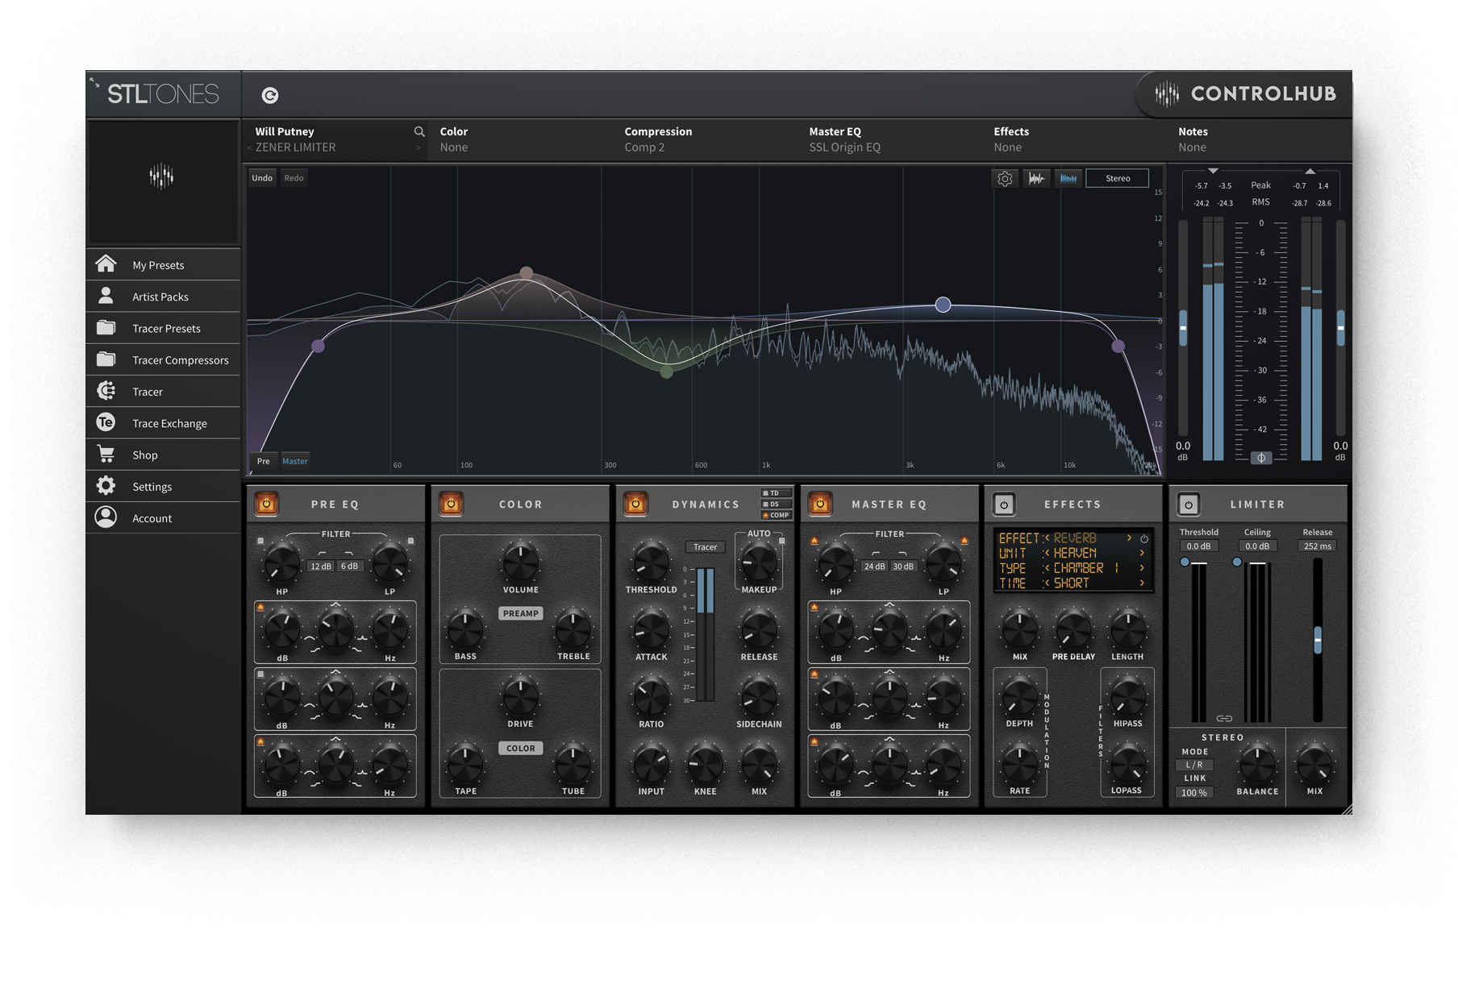Click limiter Ceiling slider handle

1237,562
